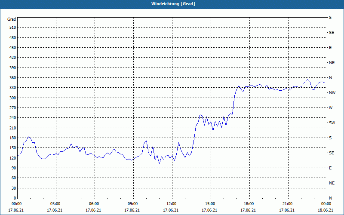Viewport: 344px width, 215px height.
Task: Click the 17.06.21 date under 06:00
Action: (x=93, y=210)
